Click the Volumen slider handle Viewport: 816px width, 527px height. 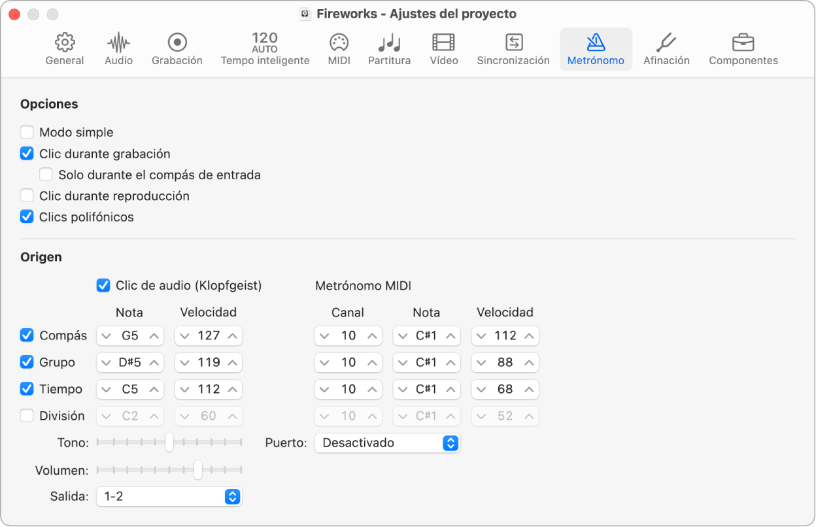(x=198, y=469)
